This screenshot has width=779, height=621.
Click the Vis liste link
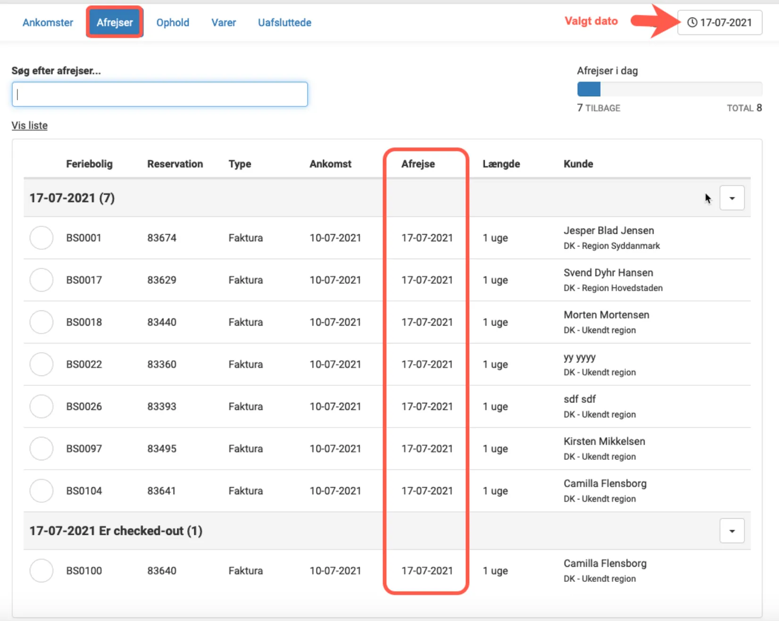[x=29, y=125]
